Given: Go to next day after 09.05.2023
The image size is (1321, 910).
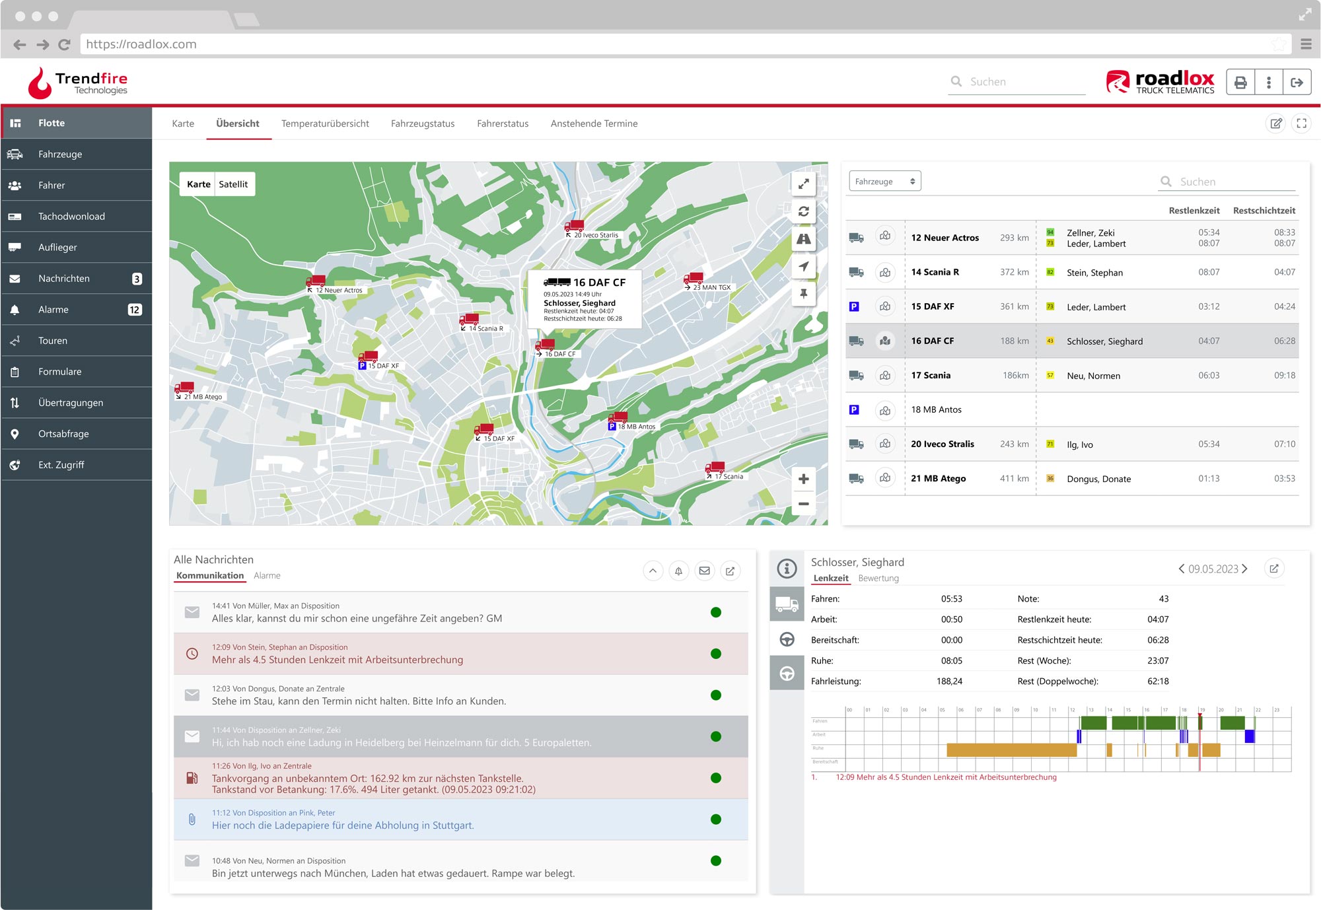Looking at the screenshot, I should 1245,569.
